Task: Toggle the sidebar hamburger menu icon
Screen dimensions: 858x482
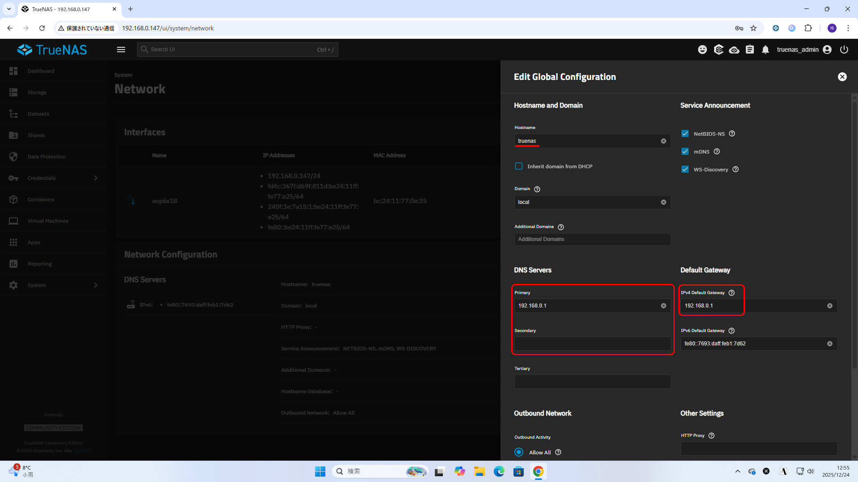Action: pyautogui.click(x=121, y=50)
